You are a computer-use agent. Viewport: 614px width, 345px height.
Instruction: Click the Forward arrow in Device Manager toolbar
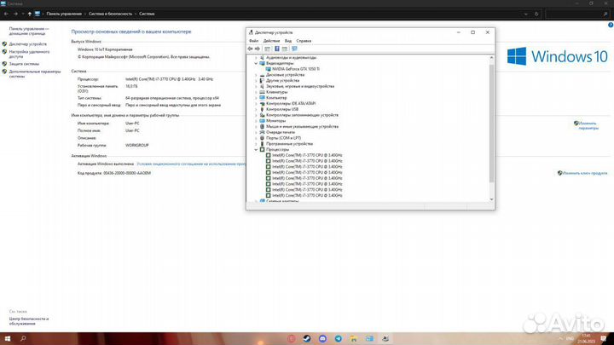pos(258,49)
